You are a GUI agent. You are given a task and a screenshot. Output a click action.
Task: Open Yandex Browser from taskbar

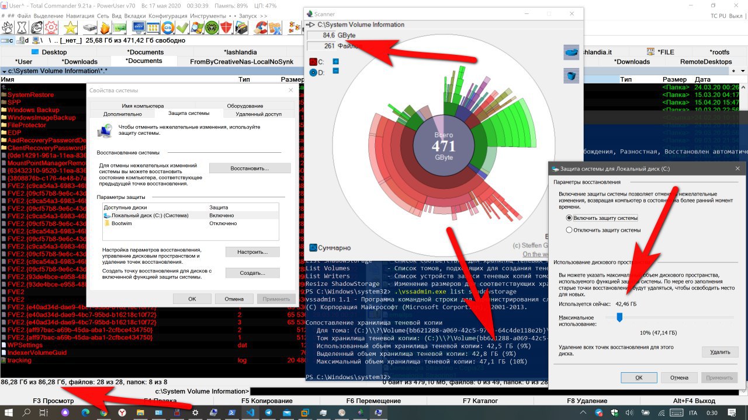pos(122,412)
